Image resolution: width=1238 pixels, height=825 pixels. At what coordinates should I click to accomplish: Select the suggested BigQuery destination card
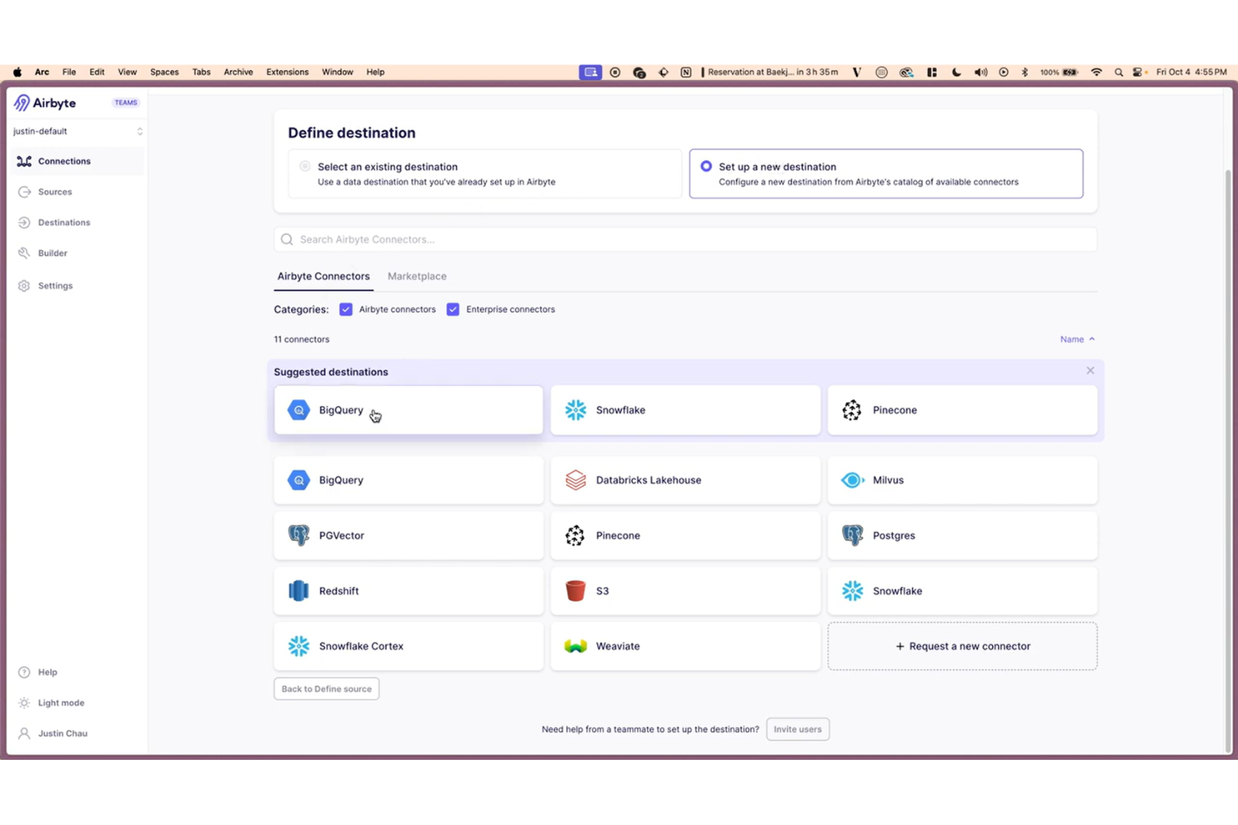point(408,410)
